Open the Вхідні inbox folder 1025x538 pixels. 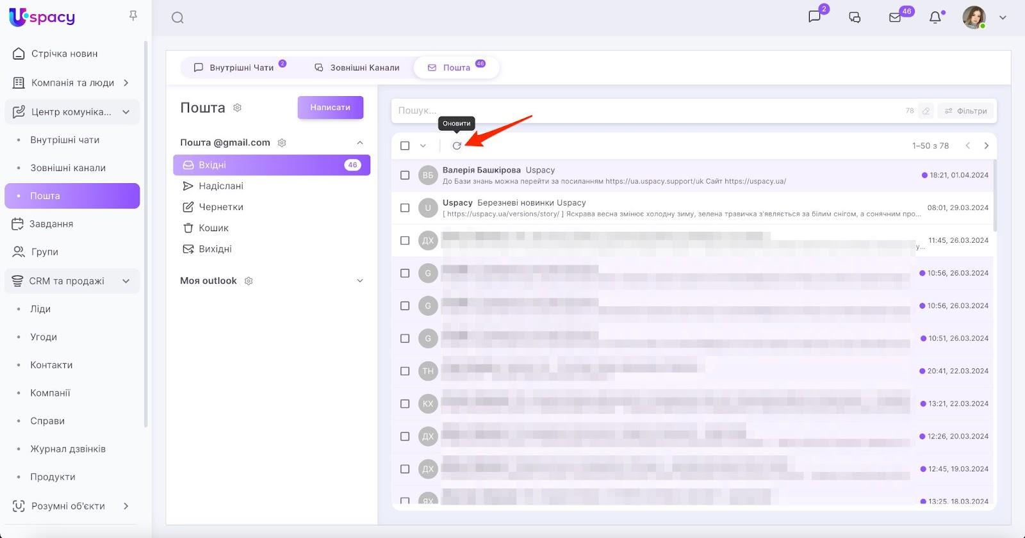pyautogui.click(x=272, y=165)
